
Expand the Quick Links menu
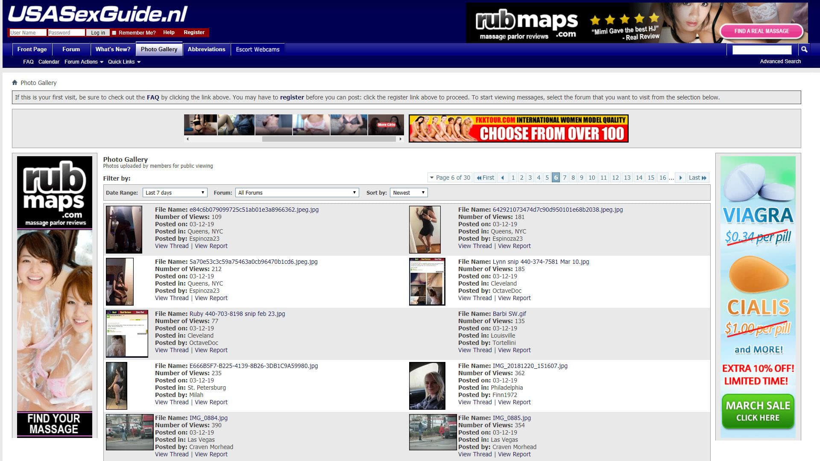124,62
